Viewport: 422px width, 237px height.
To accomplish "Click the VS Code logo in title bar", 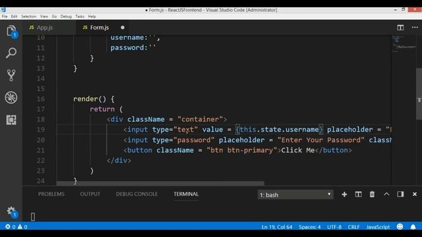I will click(x=3, y=10).
